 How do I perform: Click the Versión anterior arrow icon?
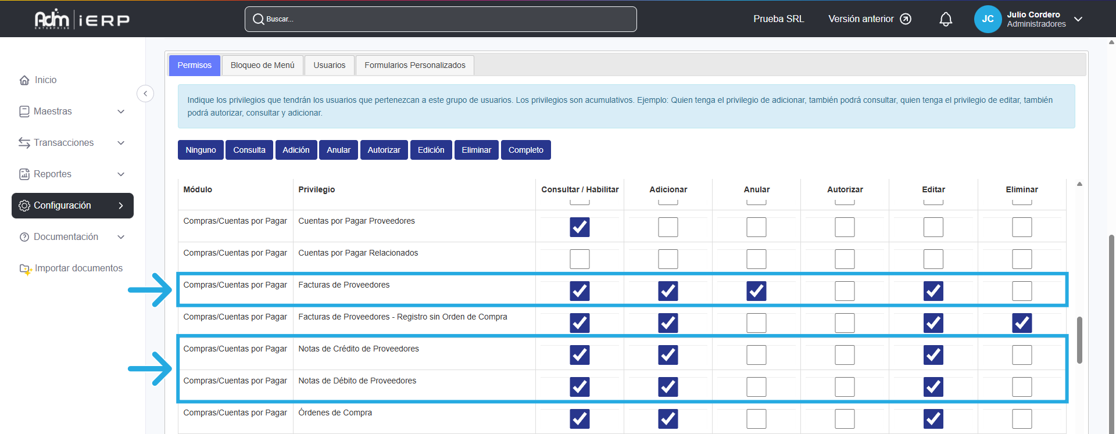tap(906, 19)
